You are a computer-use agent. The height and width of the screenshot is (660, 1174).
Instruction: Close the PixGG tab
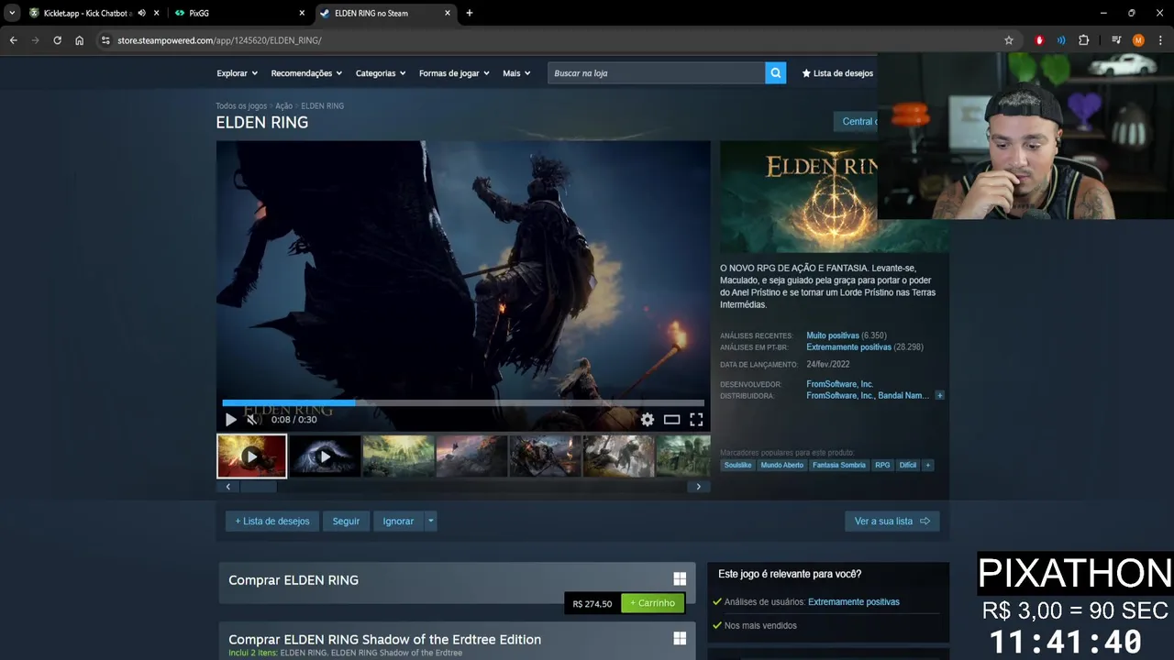point(302,13)
